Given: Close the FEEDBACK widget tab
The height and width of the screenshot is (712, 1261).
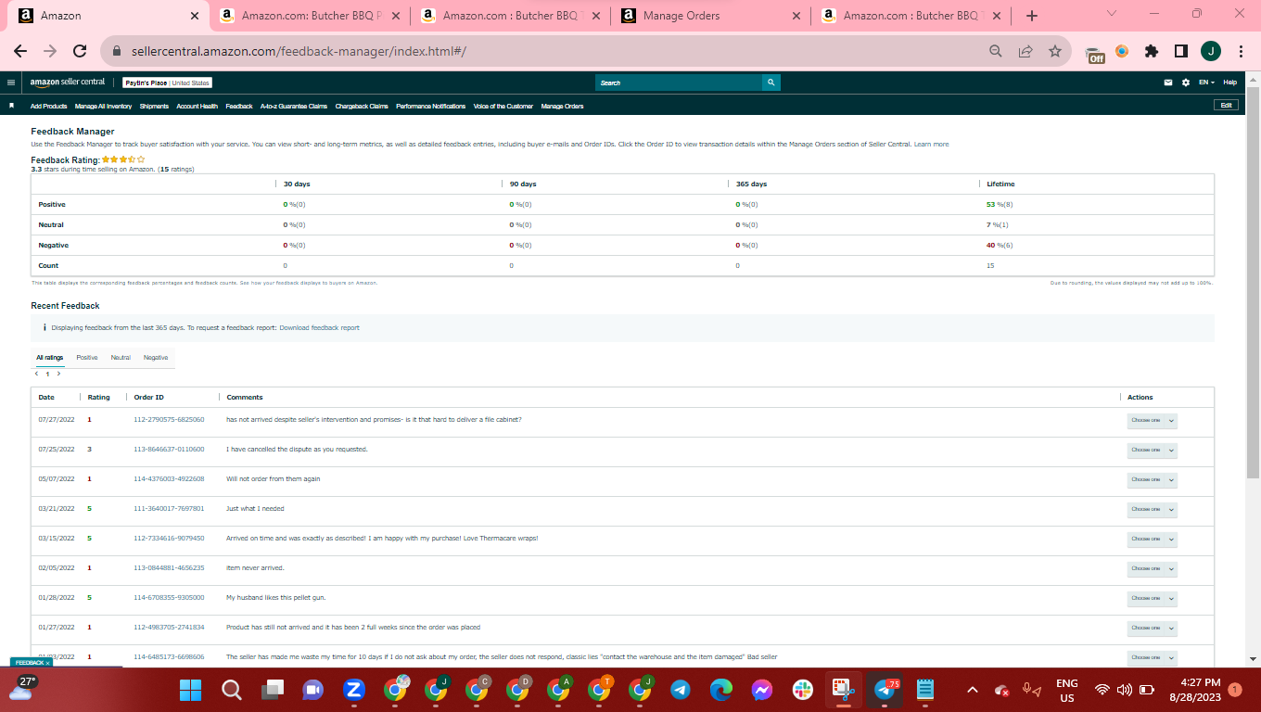Looking at the screenshot, I should 47,663.
